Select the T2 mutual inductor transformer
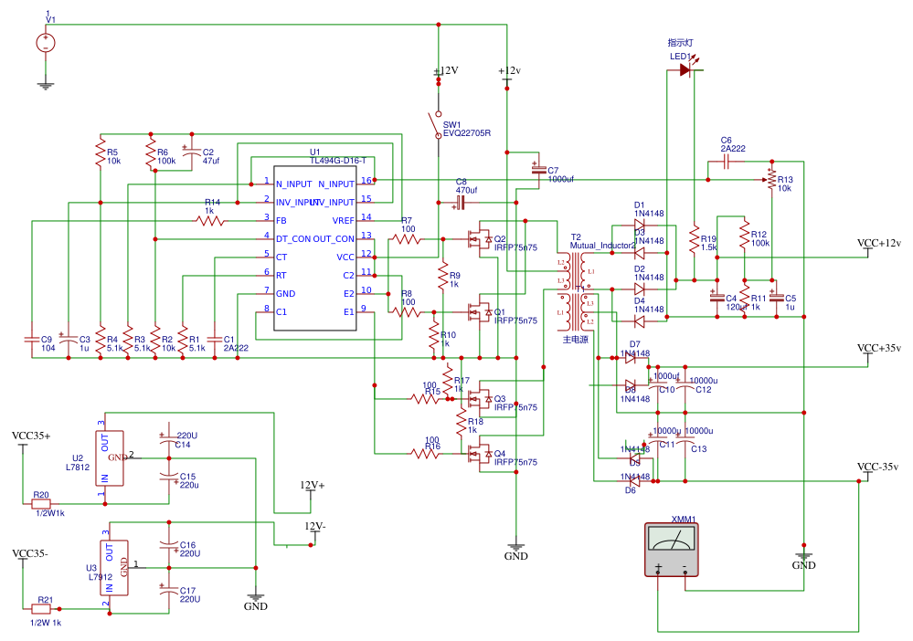Image resolution: width=913 pixels, height=641 pixels. 578,293
